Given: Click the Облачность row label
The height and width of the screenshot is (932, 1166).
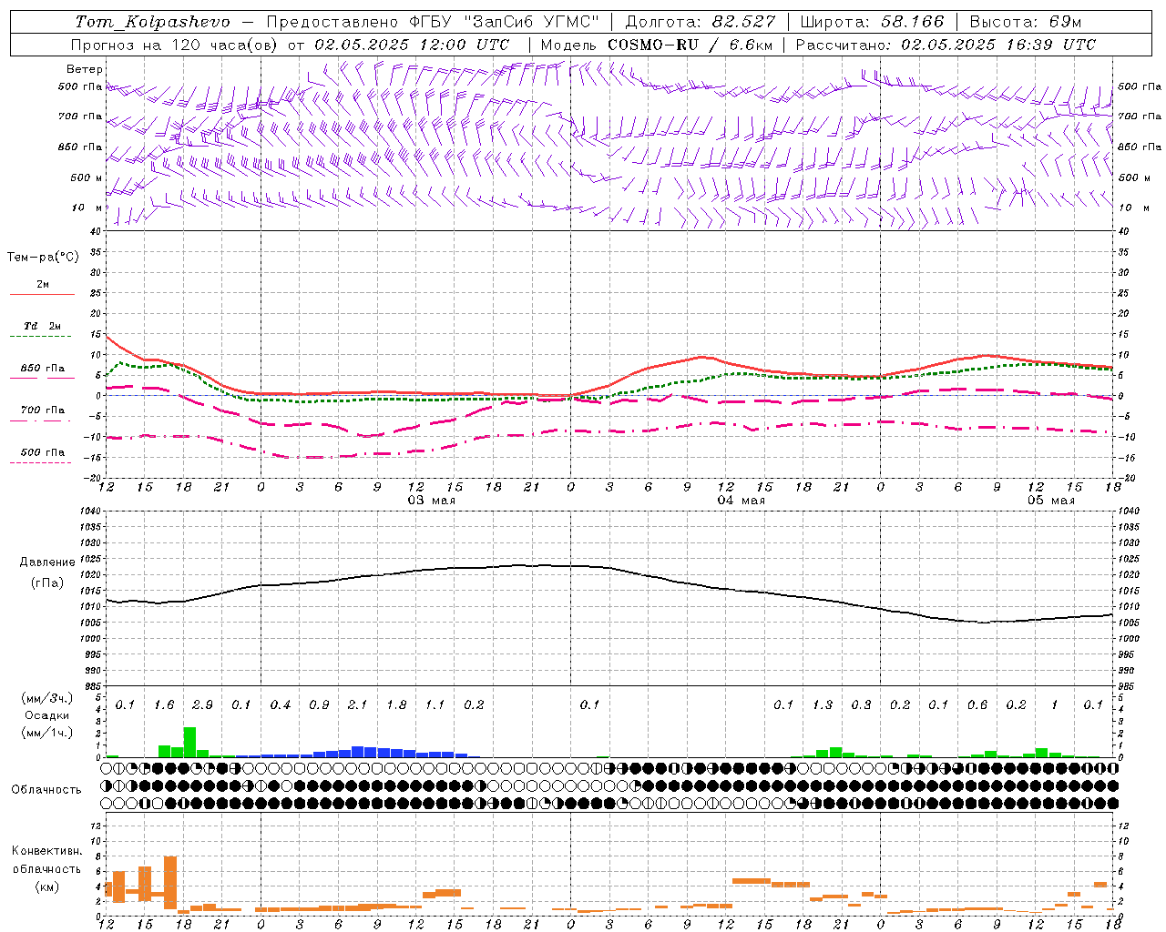Looking at the screenshot, I should (46, 789).
